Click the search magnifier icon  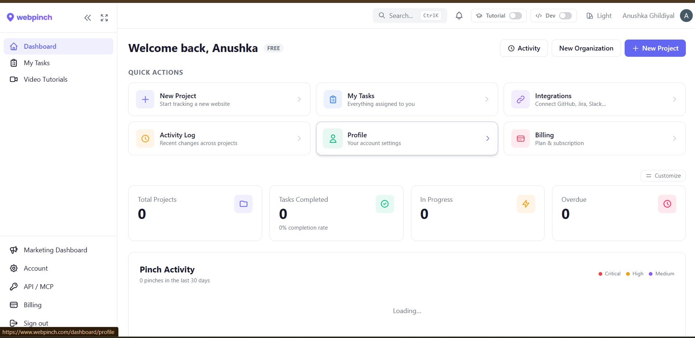(x=382, y=16)
